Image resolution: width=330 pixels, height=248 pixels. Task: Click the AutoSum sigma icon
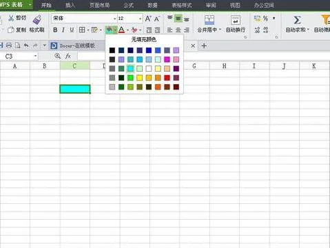click(297, 20)
